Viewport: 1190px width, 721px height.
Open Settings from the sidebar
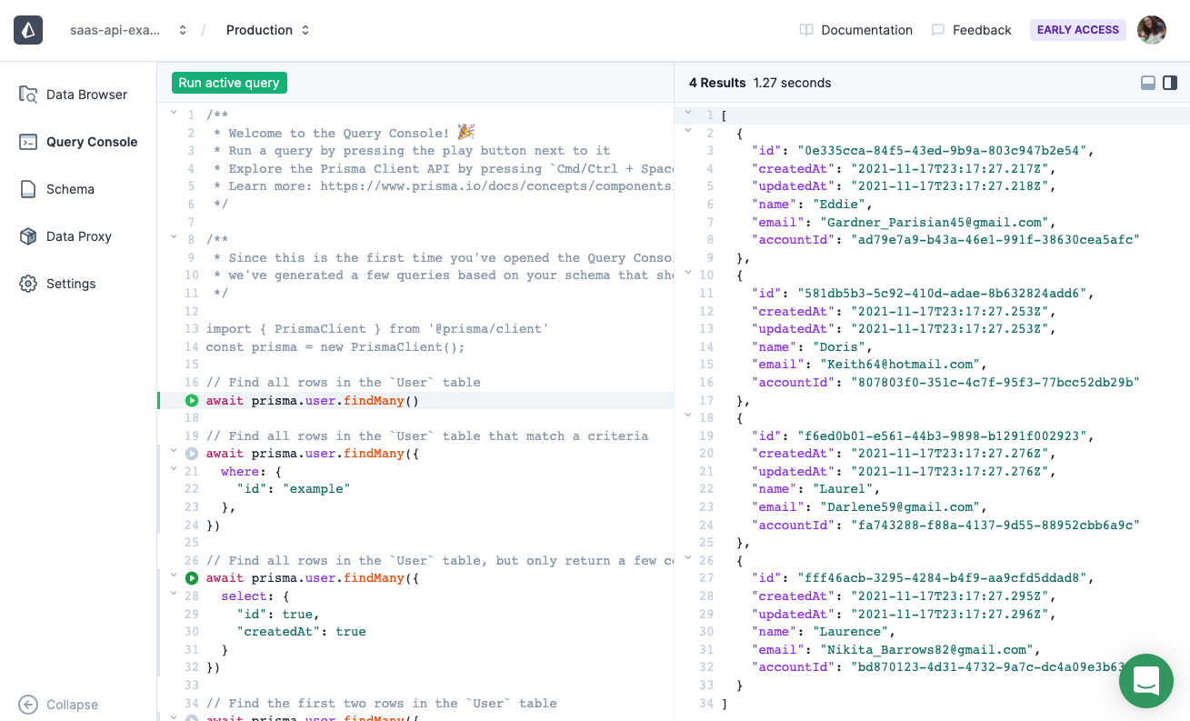(58, 284)
